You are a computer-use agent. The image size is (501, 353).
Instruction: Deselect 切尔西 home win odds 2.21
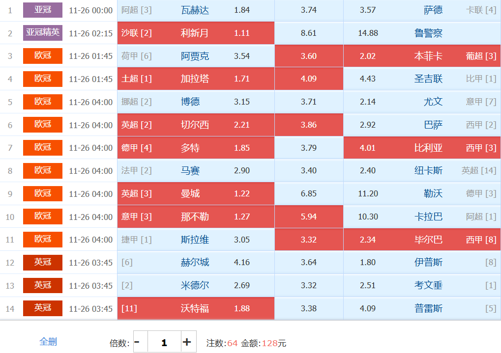[196, 125]
